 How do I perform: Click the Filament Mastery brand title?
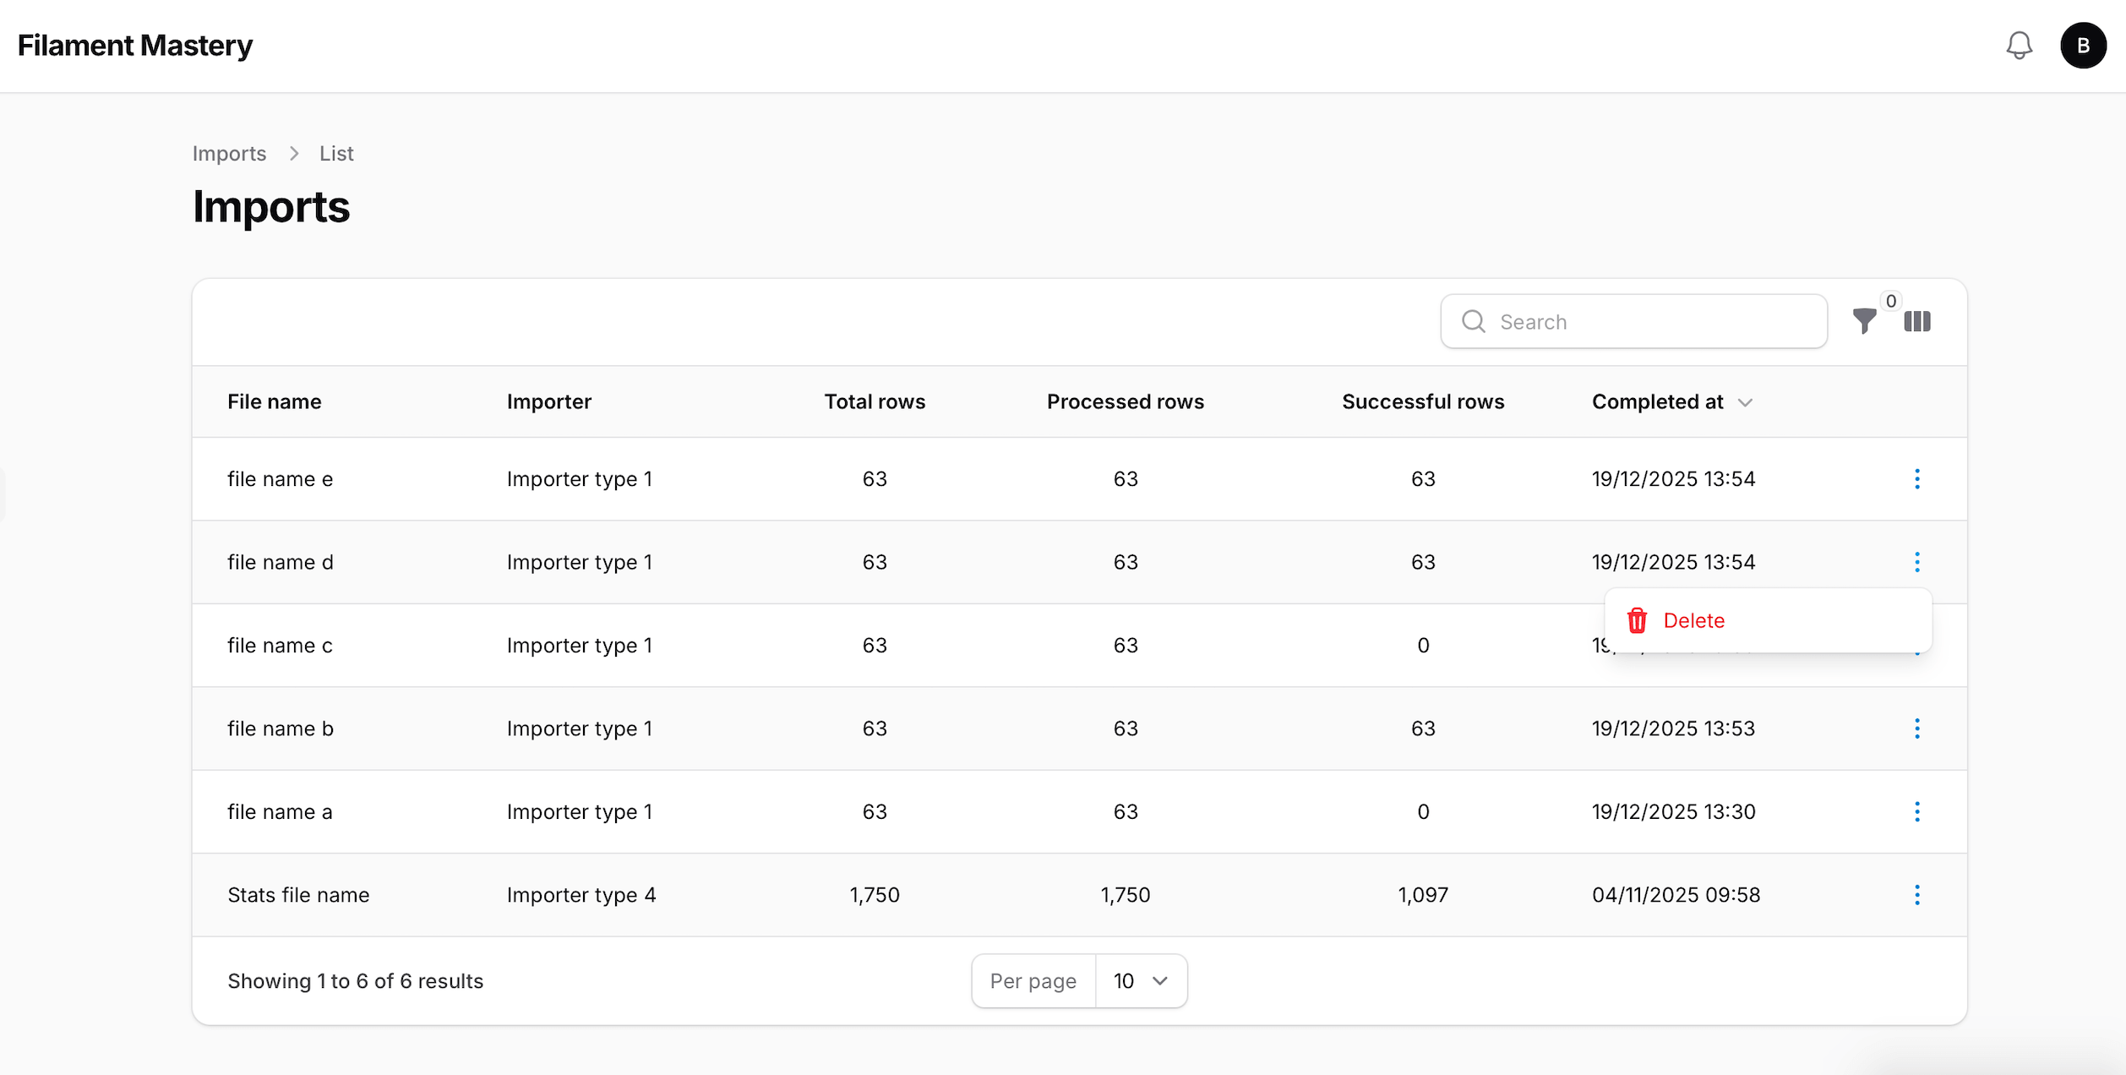pyautogui.click(x=135, y=46)
